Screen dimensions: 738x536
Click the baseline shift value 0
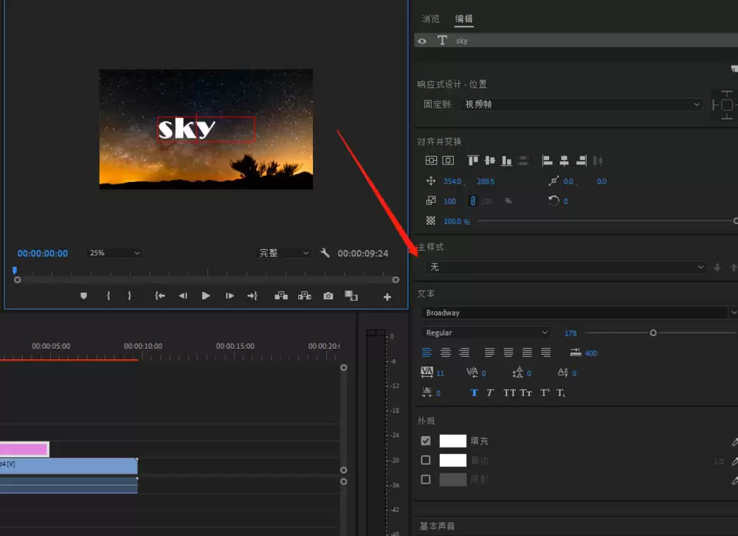click(574, 373)
